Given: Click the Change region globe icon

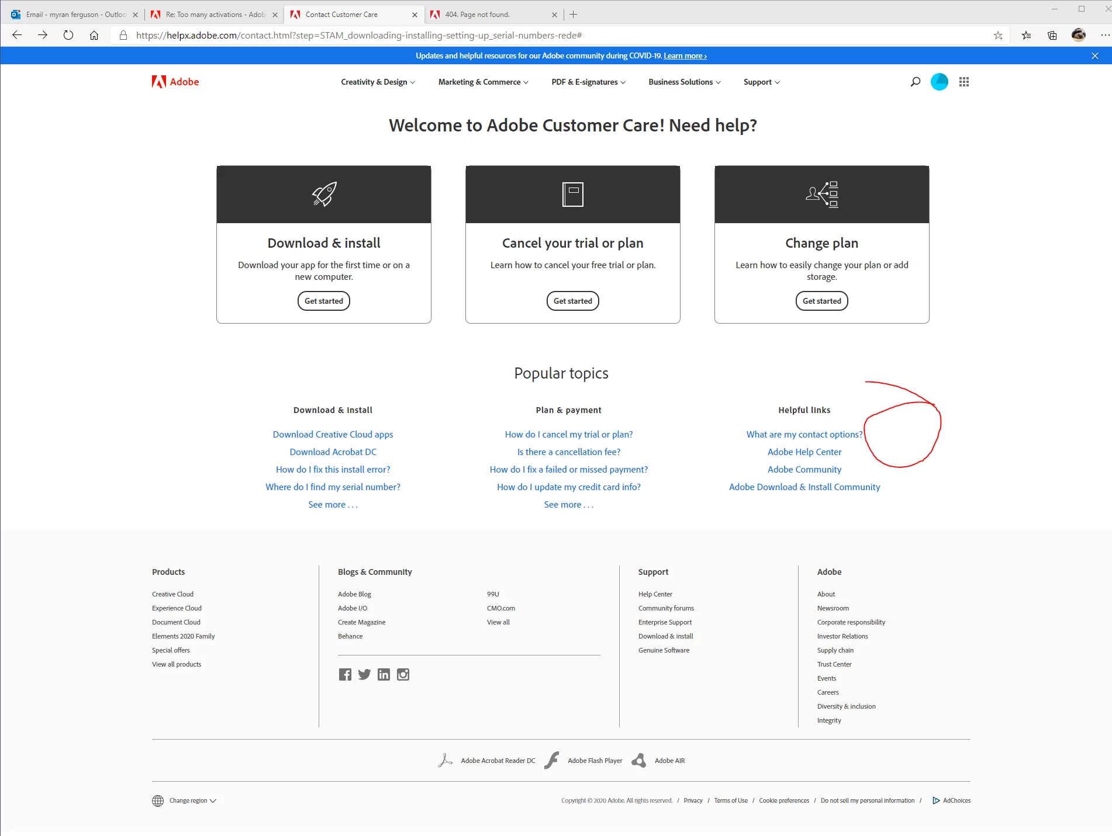Looking at the screenshot, I should [158, 800].
